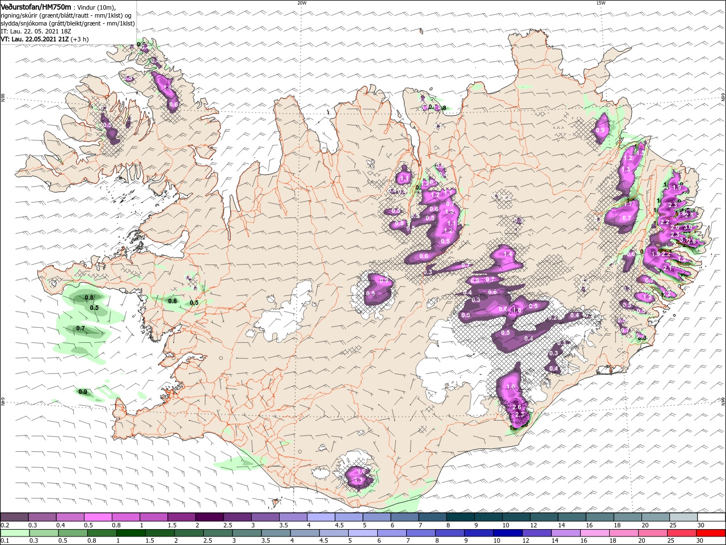This screenshot has width=726, height=545.
Task: Click the 15W longitude label at top
Action: tap(601, 3)
